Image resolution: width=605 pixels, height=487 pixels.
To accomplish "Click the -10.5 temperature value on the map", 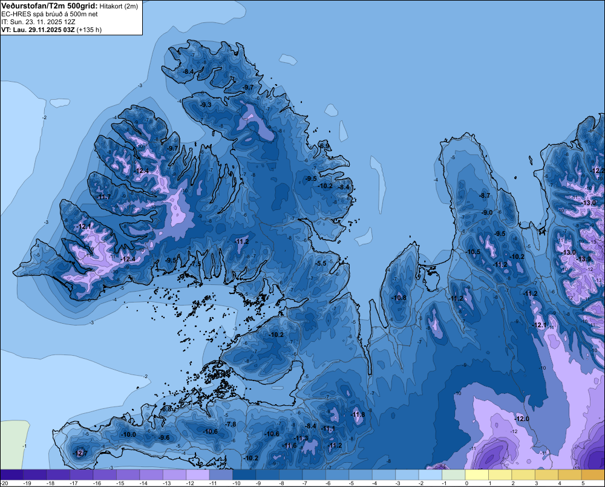I will (x=474, y=252).
